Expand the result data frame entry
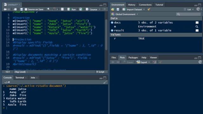Image resolution: width=203 pixels, height=114 pixels. pyautogui.click(x=112, y=30)
